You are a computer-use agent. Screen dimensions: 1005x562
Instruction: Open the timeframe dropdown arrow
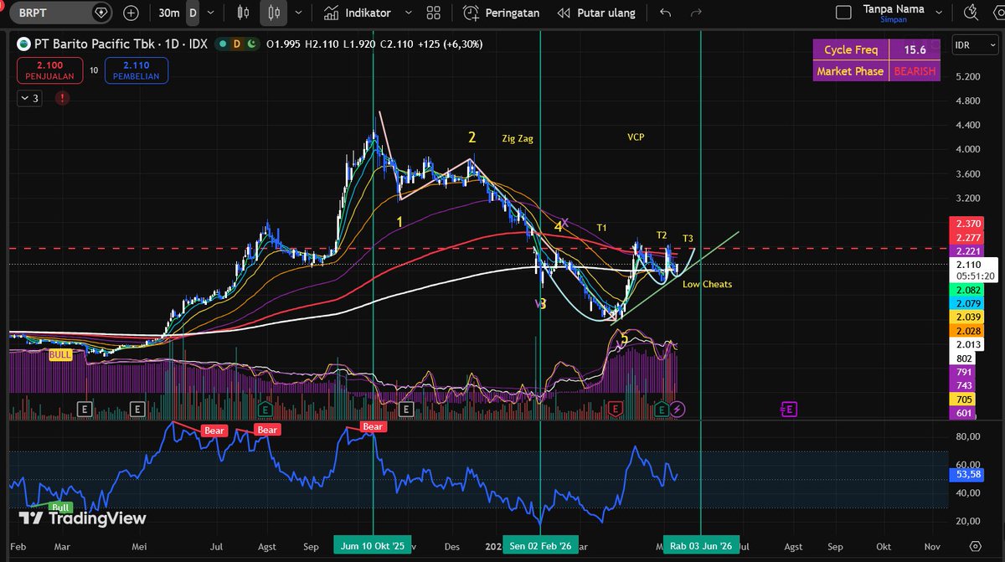(210, 13)
